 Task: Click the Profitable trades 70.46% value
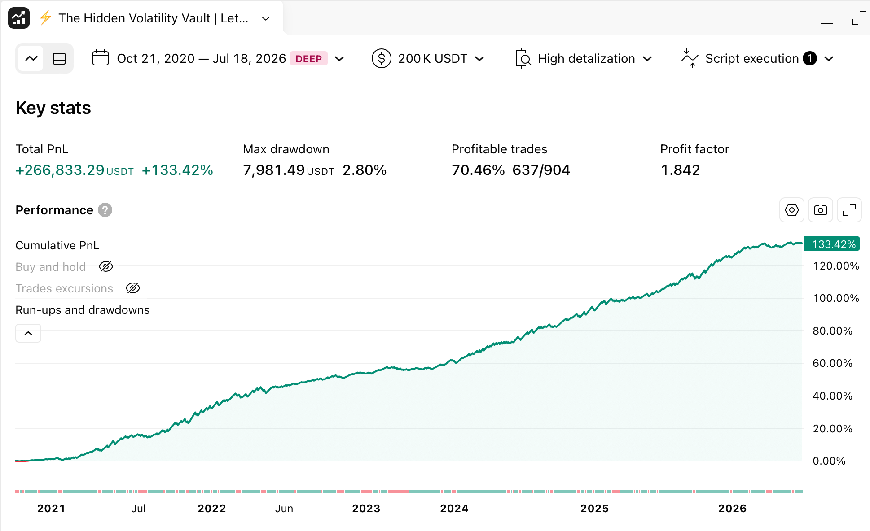point(478,170)
